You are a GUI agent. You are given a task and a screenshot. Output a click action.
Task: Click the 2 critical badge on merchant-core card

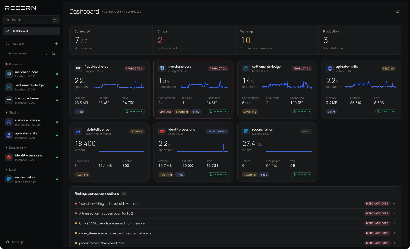click(x=166, y=112)
